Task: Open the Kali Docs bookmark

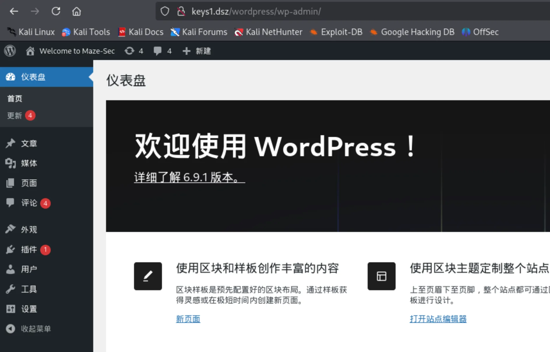Action: [x=141, y=32]
